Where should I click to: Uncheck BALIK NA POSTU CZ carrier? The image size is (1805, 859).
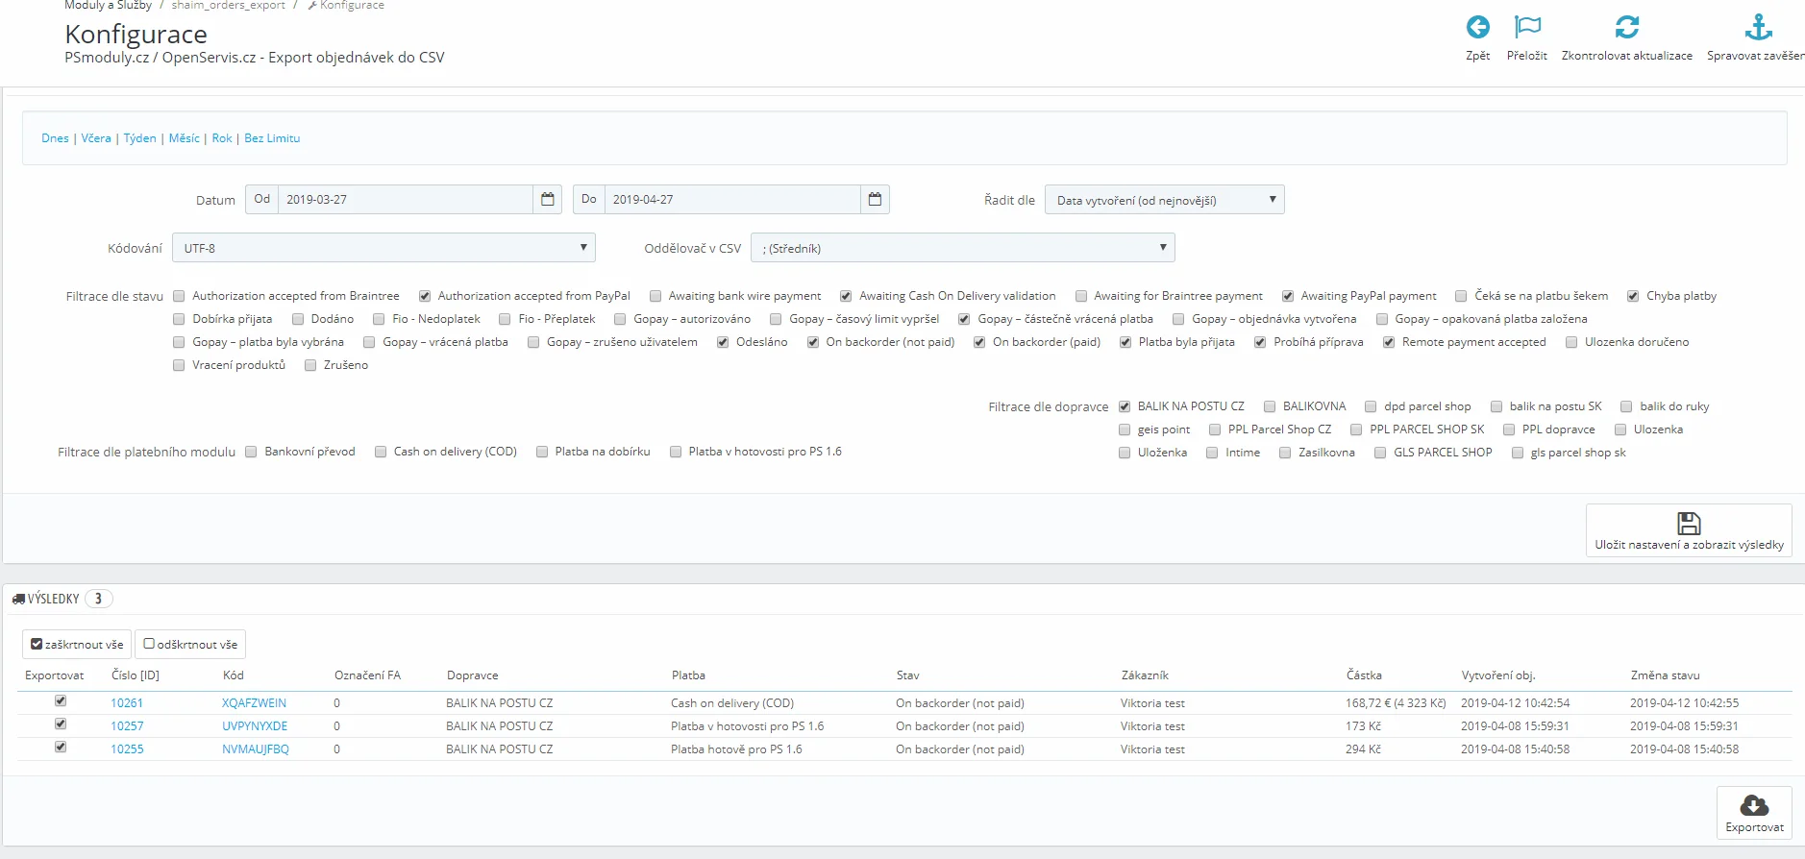click(1125, 406)
